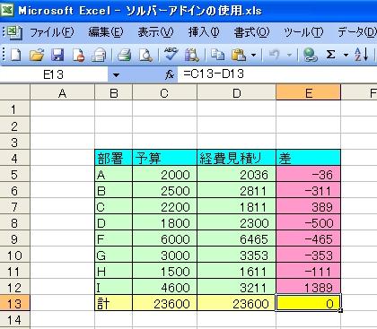Click the 経費見積り header cell
377x329 pixels.
click(x=236, y=158)
